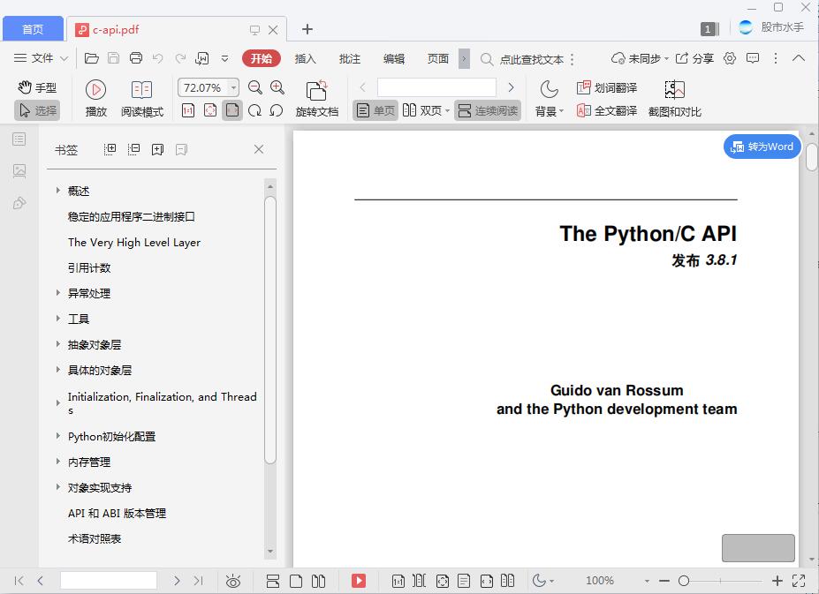The height and width of the screenshot is (594, 819).
Task: Click the 转为Word conversion button
Action: click(761, 147)
